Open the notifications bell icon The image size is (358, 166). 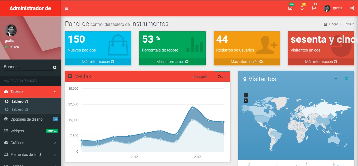pos(302,8)
